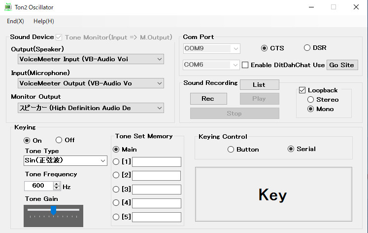Viewport: 368px width, 233px height.
Task: Click the Ton2 Oscillator app icon
Action: [x=8, y=7]
